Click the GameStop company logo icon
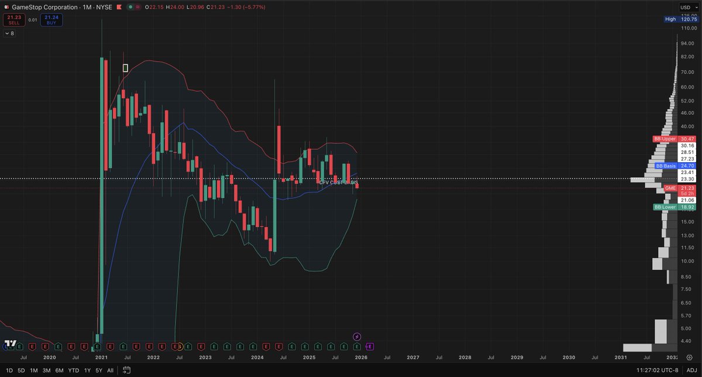The image size is (702, 377). tap(6, 7)
